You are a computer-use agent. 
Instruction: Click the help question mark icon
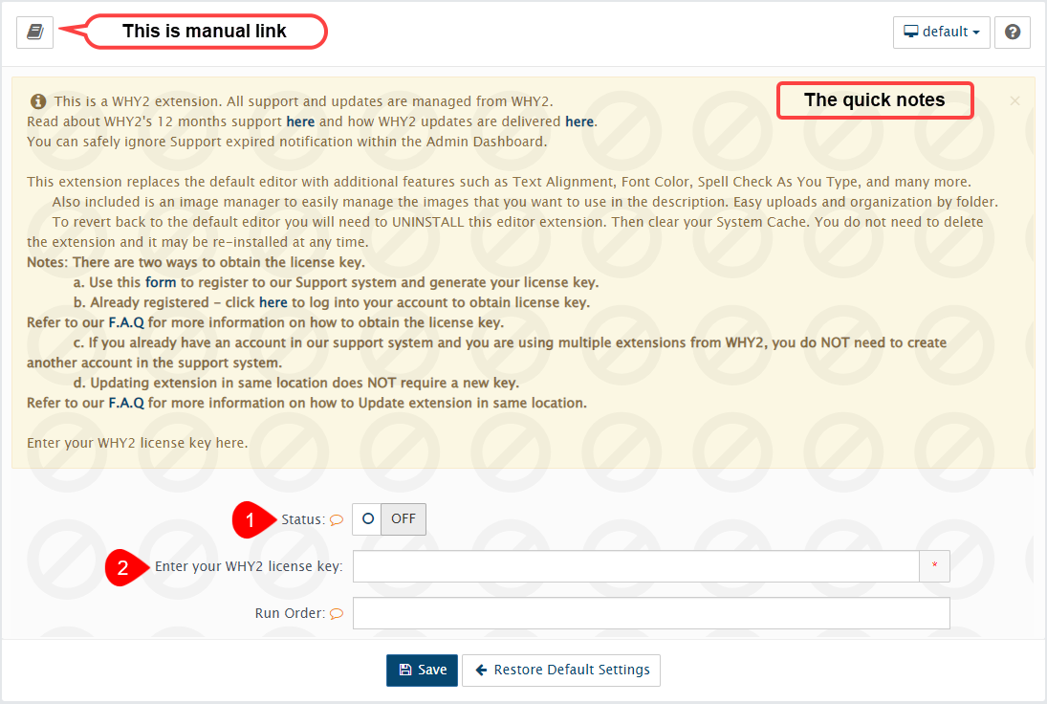coord(1012,32)
